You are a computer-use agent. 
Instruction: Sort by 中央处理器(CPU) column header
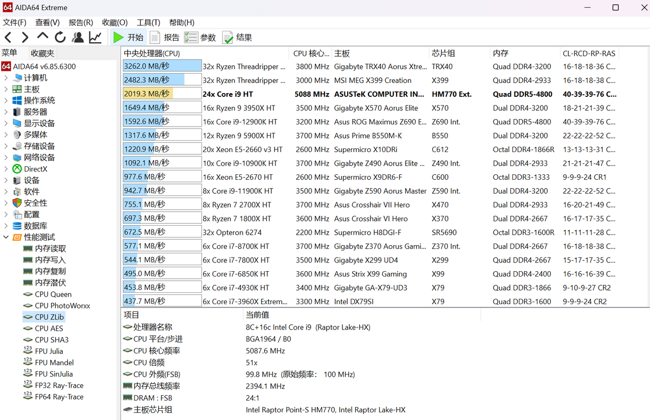(206, 54)
